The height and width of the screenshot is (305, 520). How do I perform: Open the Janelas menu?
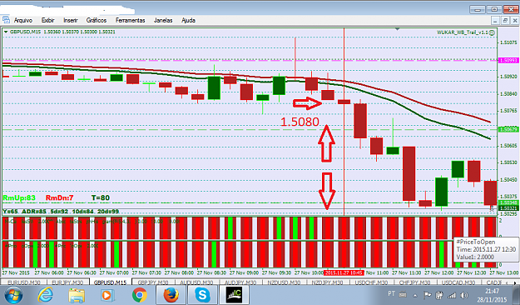[x=163, y=20]
